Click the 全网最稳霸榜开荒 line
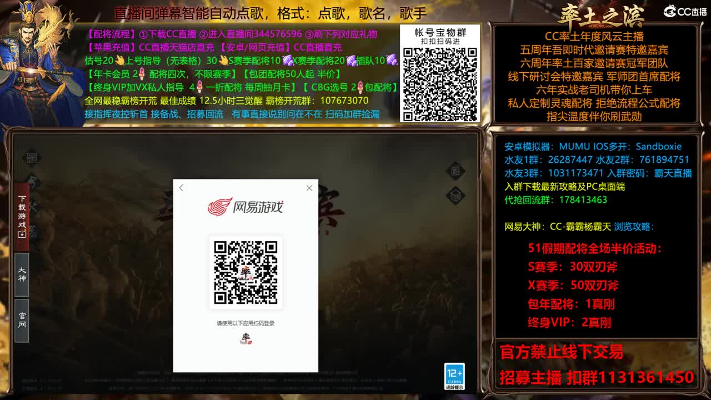 (x=227, y=101)
